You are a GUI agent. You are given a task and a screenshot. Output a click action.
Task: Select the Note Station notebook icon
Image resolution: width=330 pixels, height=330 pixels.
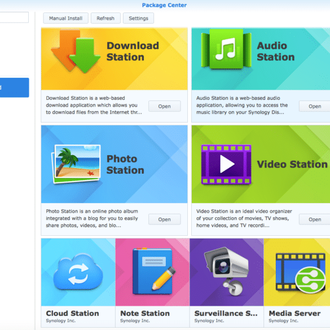coord(154,271)
